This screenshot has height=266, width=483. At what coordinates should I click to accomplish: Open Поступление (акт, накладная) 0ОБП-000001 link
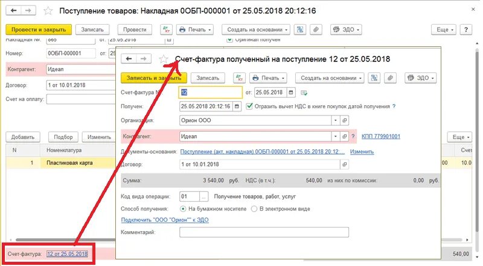tap(262, 152)
